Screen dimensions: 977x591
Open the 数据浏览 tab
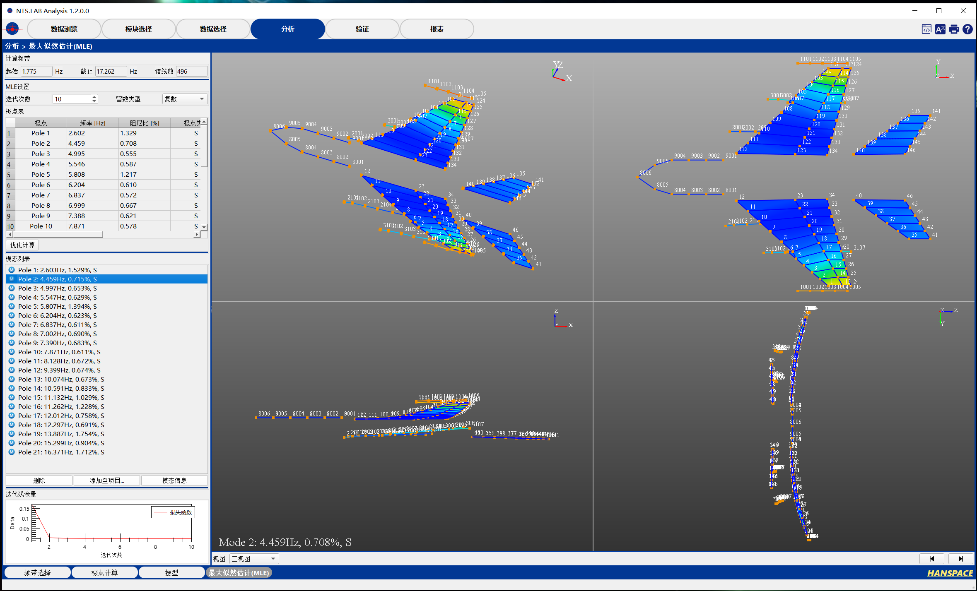pyautogui.click(x=64, y=29)
